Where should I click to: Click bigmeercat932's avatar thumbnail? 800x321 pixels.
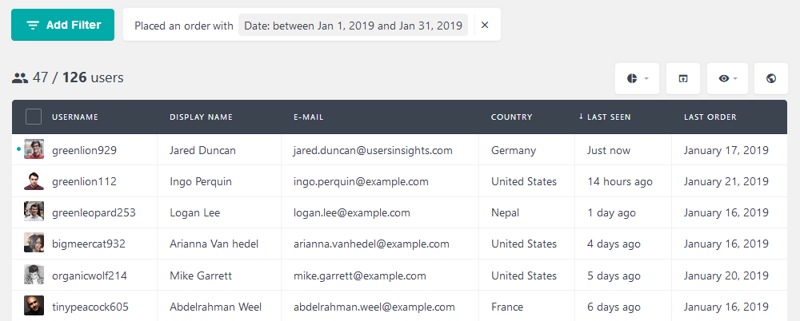(34, 244)
